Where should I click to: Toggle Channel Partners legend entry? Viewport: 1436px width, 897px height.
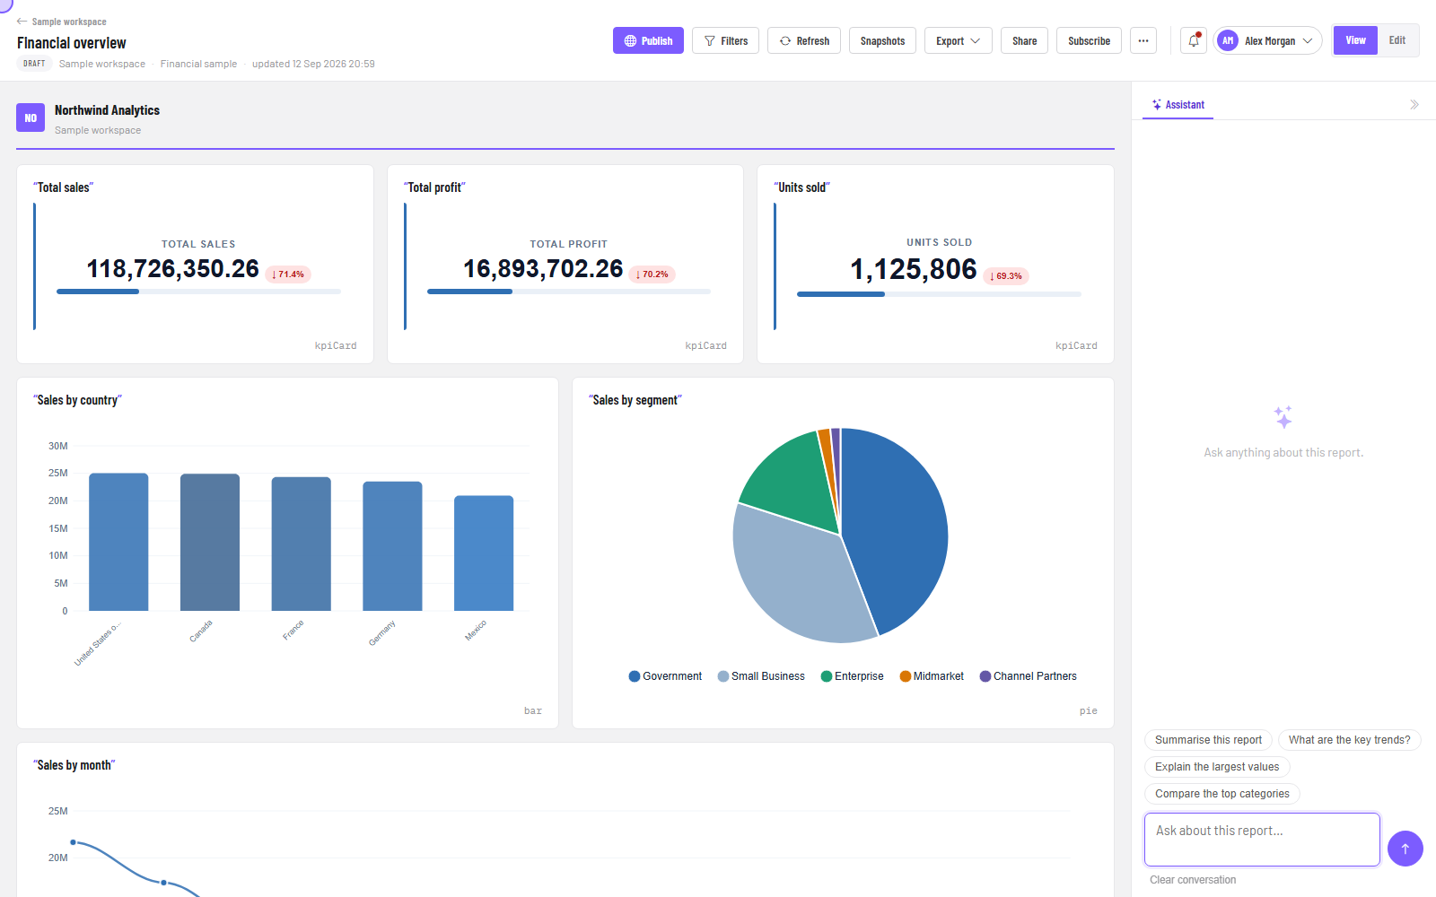[1028, 676]
